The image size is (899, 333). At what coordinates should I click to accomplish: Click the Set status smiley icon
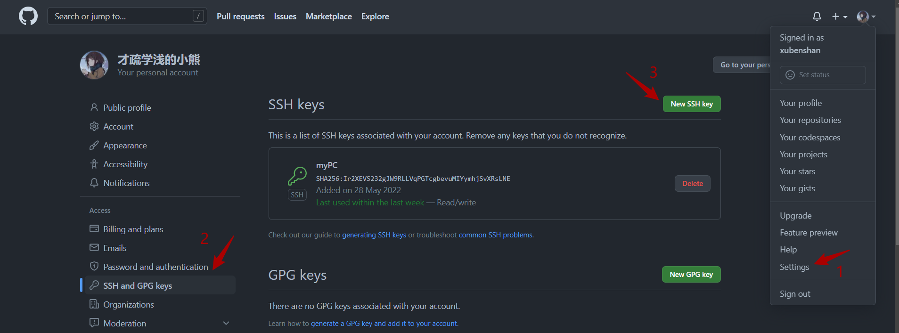790,75
